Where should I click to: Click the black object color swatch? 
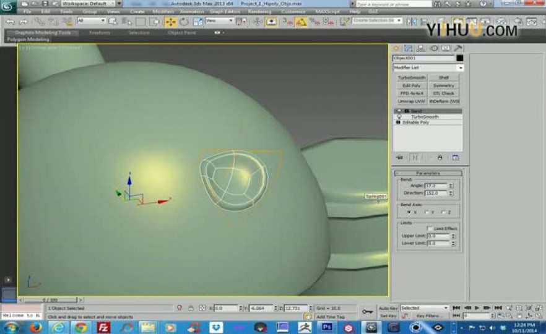pyautogui.click(x=459, y=58)
